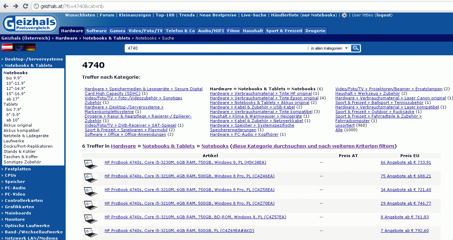453x240 pixels.
Task: Select the Germany flag
Action: coord(30,47)
